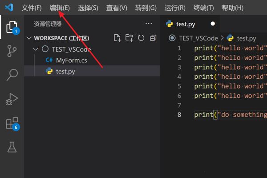
Task: Click the New Folder icon in explorer
Action: pyautogui.click(x=129, y=38)
